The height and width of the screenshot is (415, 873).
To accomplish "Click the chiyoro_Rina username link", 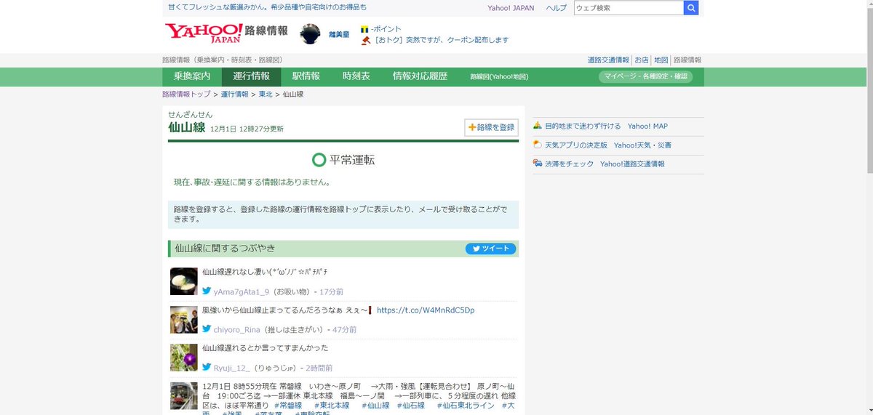I will [x=237, y=329].
